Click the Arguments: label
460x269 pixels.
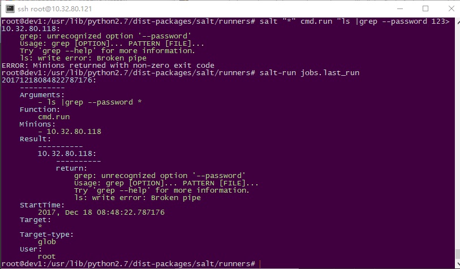point(42,94)
